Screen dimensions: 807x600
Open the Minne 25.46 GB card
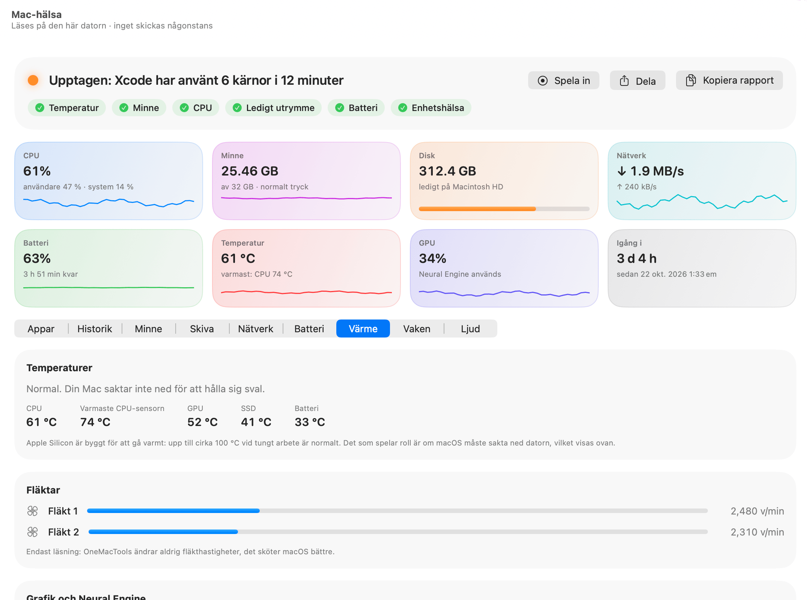click(x=306, y=181)
